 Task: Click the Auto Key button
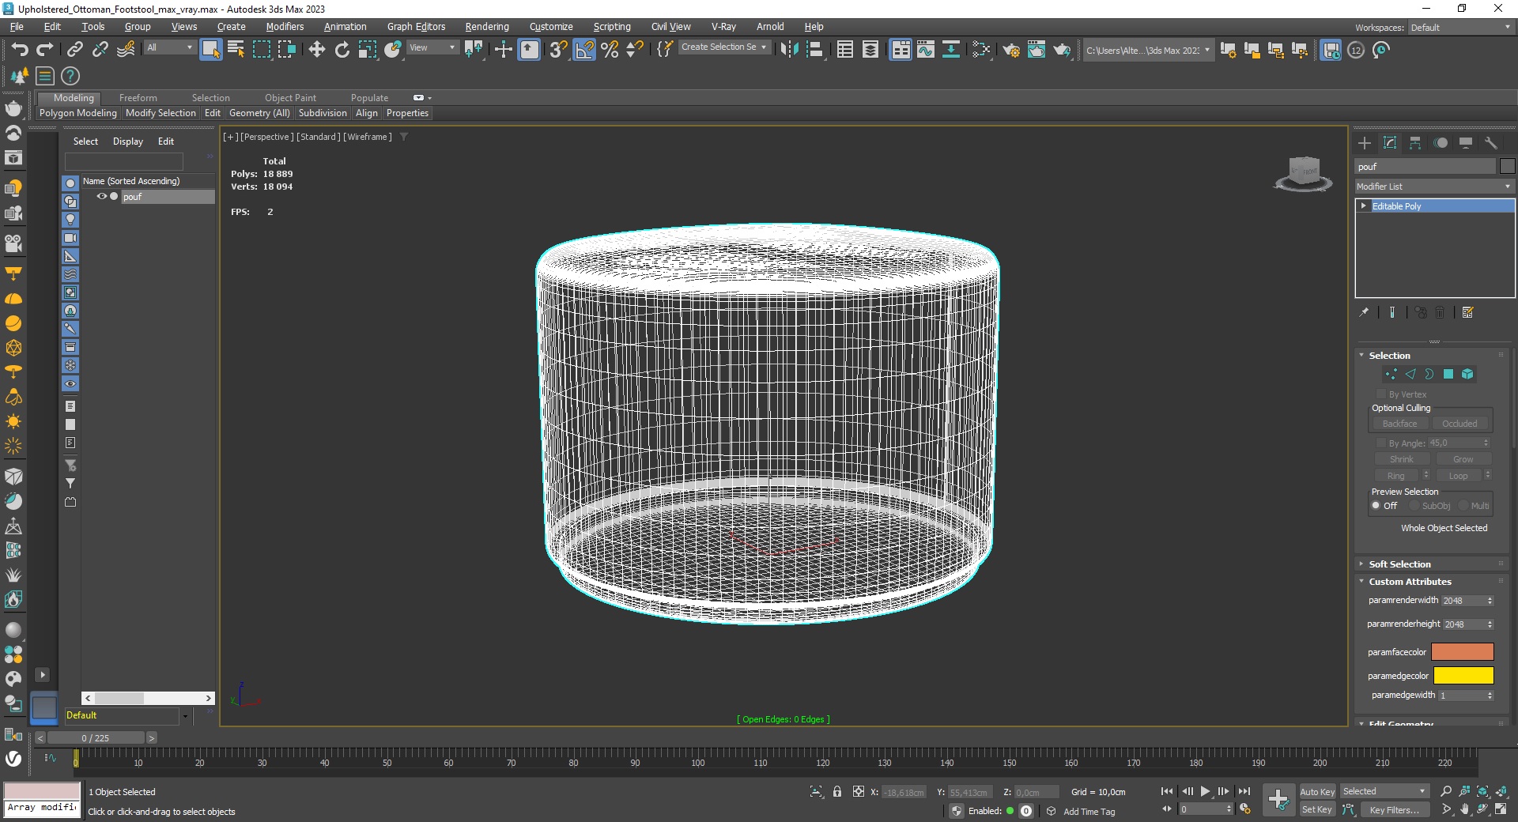click(1317, 791)
